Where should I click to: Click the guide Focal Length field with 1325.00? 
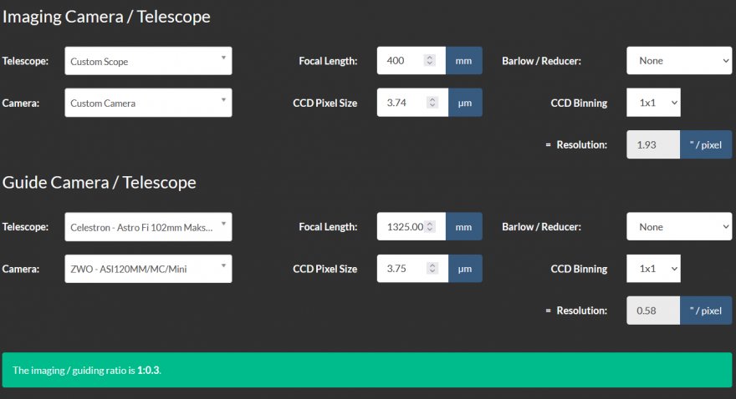(403, 227)
